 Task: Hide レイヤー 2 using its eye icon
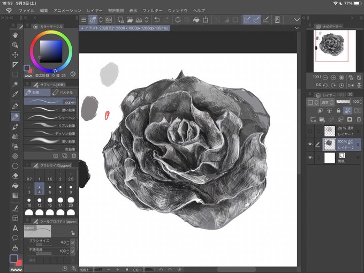coord(310,144)
